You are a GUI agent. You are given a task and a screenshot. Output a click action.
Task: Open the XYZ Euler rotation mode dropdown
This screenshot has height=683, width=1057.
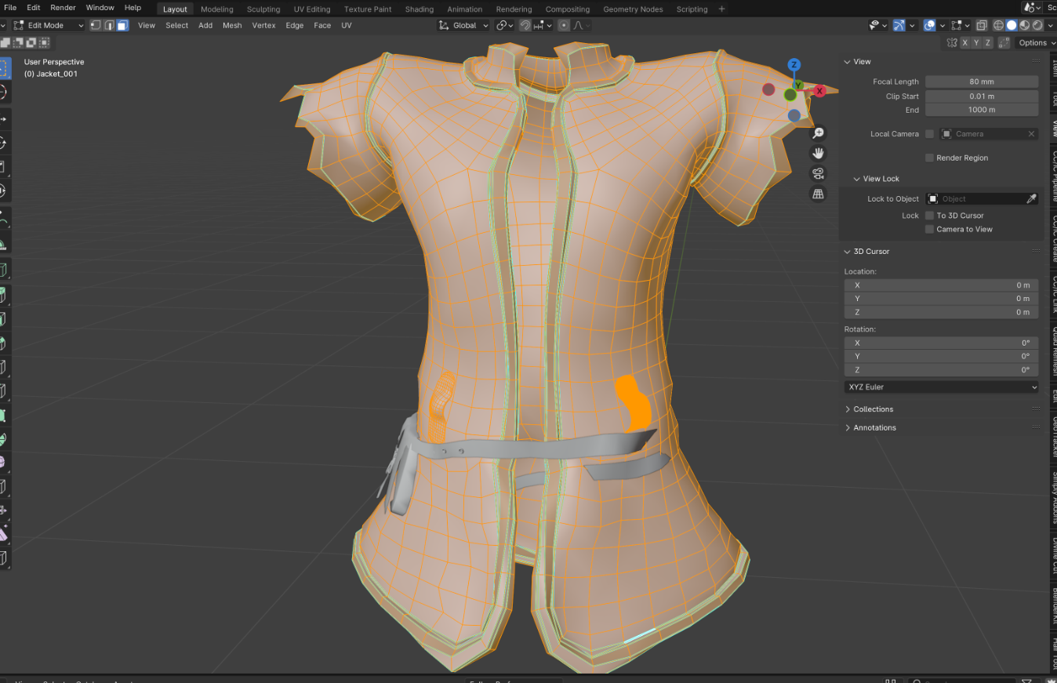point(941,387)
